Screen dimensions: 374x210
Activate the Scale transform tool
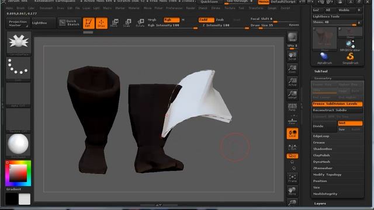[127, 23]
